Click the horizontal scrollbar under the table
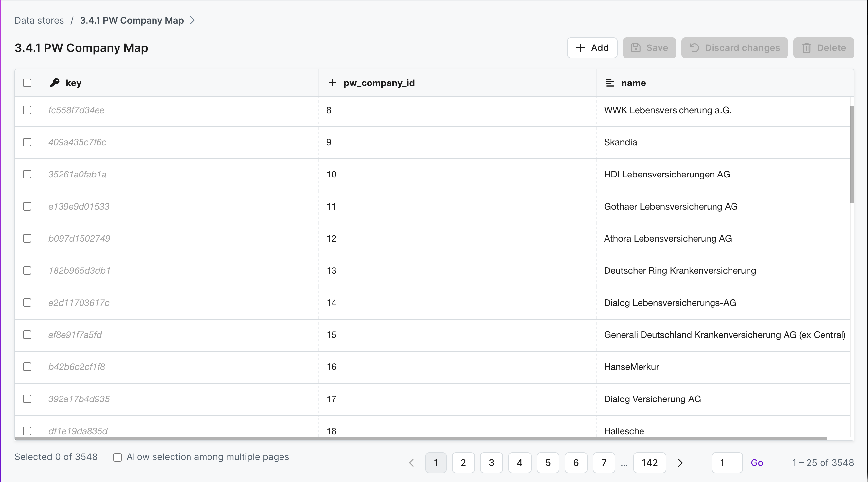 (x=421, y=438)
